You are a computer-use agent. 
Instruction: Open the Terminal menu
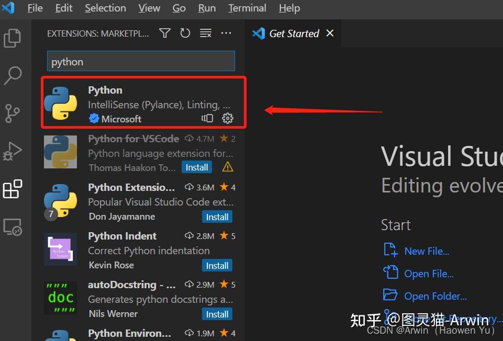tap(247, 8)
